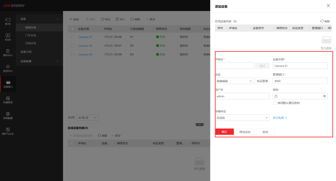Open the 系统配置 gear icon

pyautogui.click(x=8, y=114)
